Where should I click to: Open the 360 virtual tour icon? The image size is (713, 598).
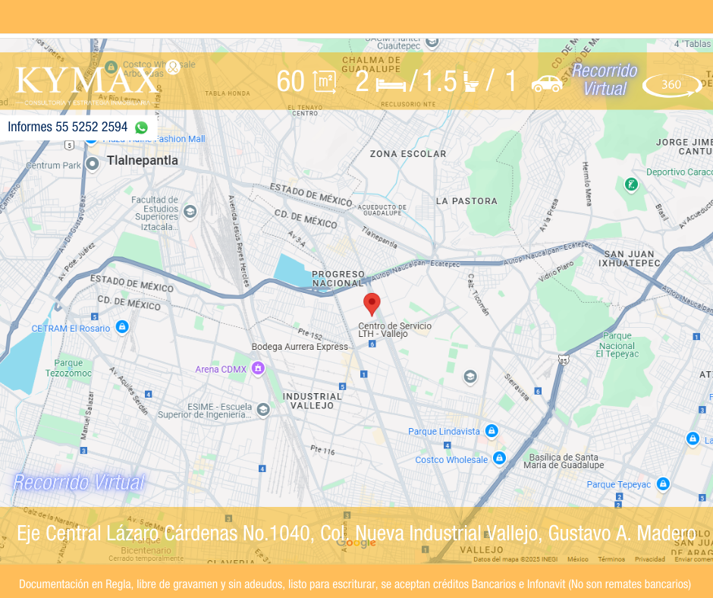pos(672,85)
